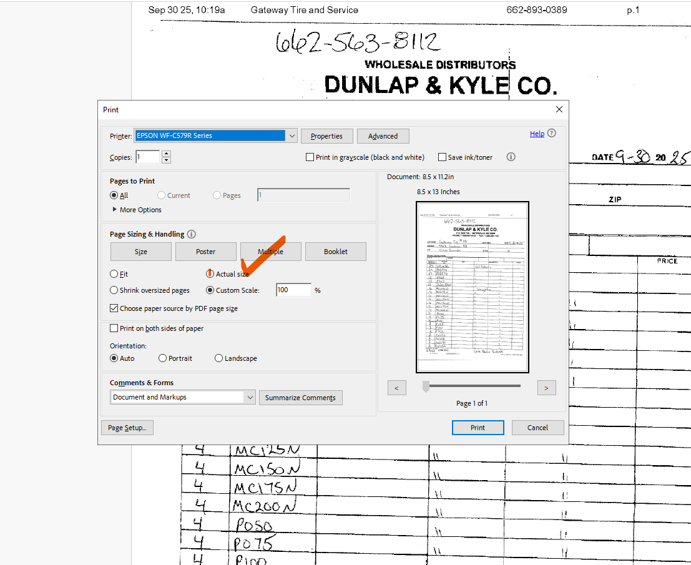Image resolution: width=691 pixels, height=565 pixels.
Task: Decrease copies with the down stepper arrow
Action: tap(166, 160)
